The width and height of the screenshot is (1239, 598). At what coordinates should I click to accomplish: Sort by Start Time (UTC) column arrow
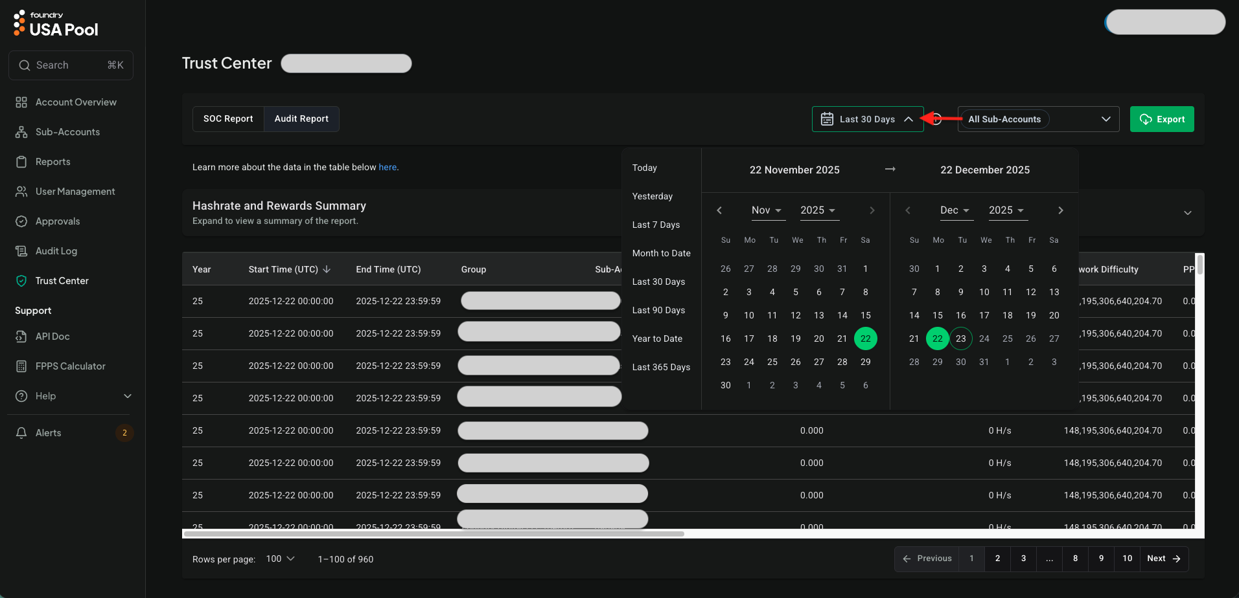tap(327, 269)
